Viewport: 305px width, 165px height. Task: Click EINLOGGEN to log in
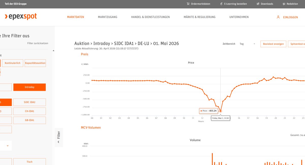pyautogui.click(x=291, y=17)
